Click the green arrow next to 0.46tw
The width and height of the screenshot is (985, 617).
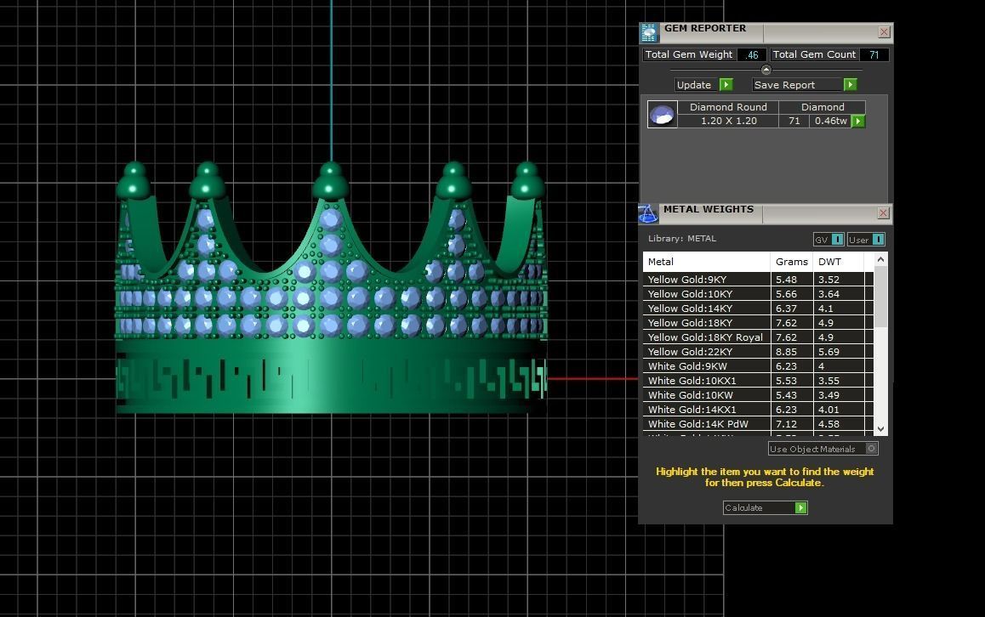[x=858, y=122]
